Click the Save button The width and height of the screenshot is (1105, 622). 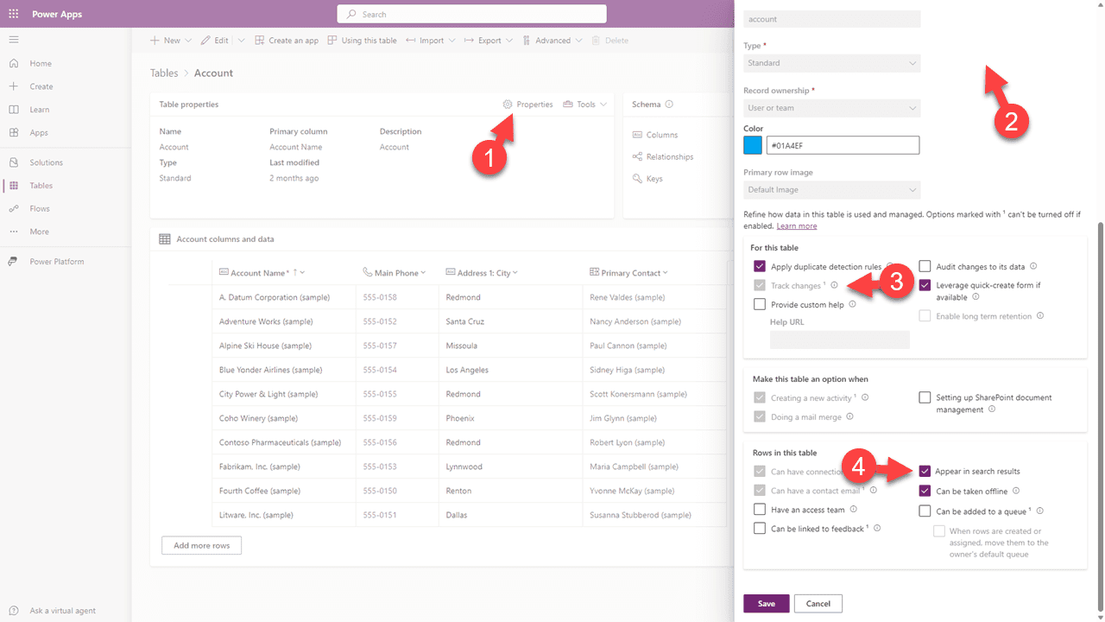pos(766,603)
